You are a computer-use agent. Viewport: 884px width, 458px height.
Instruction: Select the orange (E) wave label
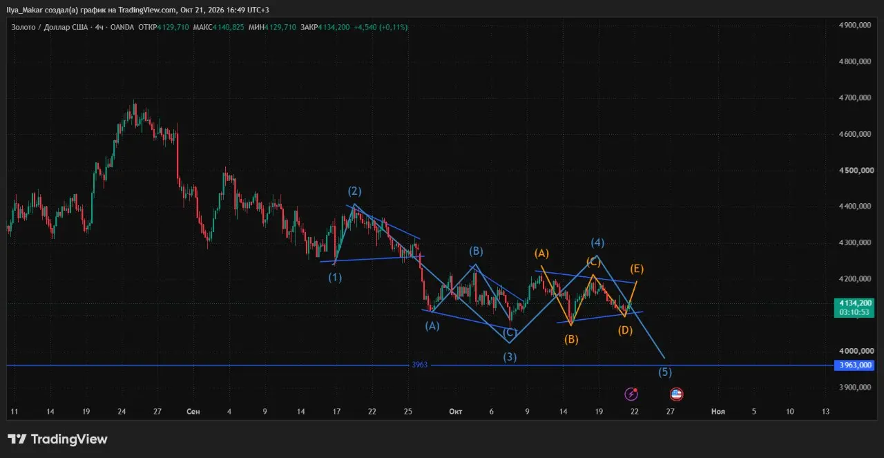click(637, 268)
